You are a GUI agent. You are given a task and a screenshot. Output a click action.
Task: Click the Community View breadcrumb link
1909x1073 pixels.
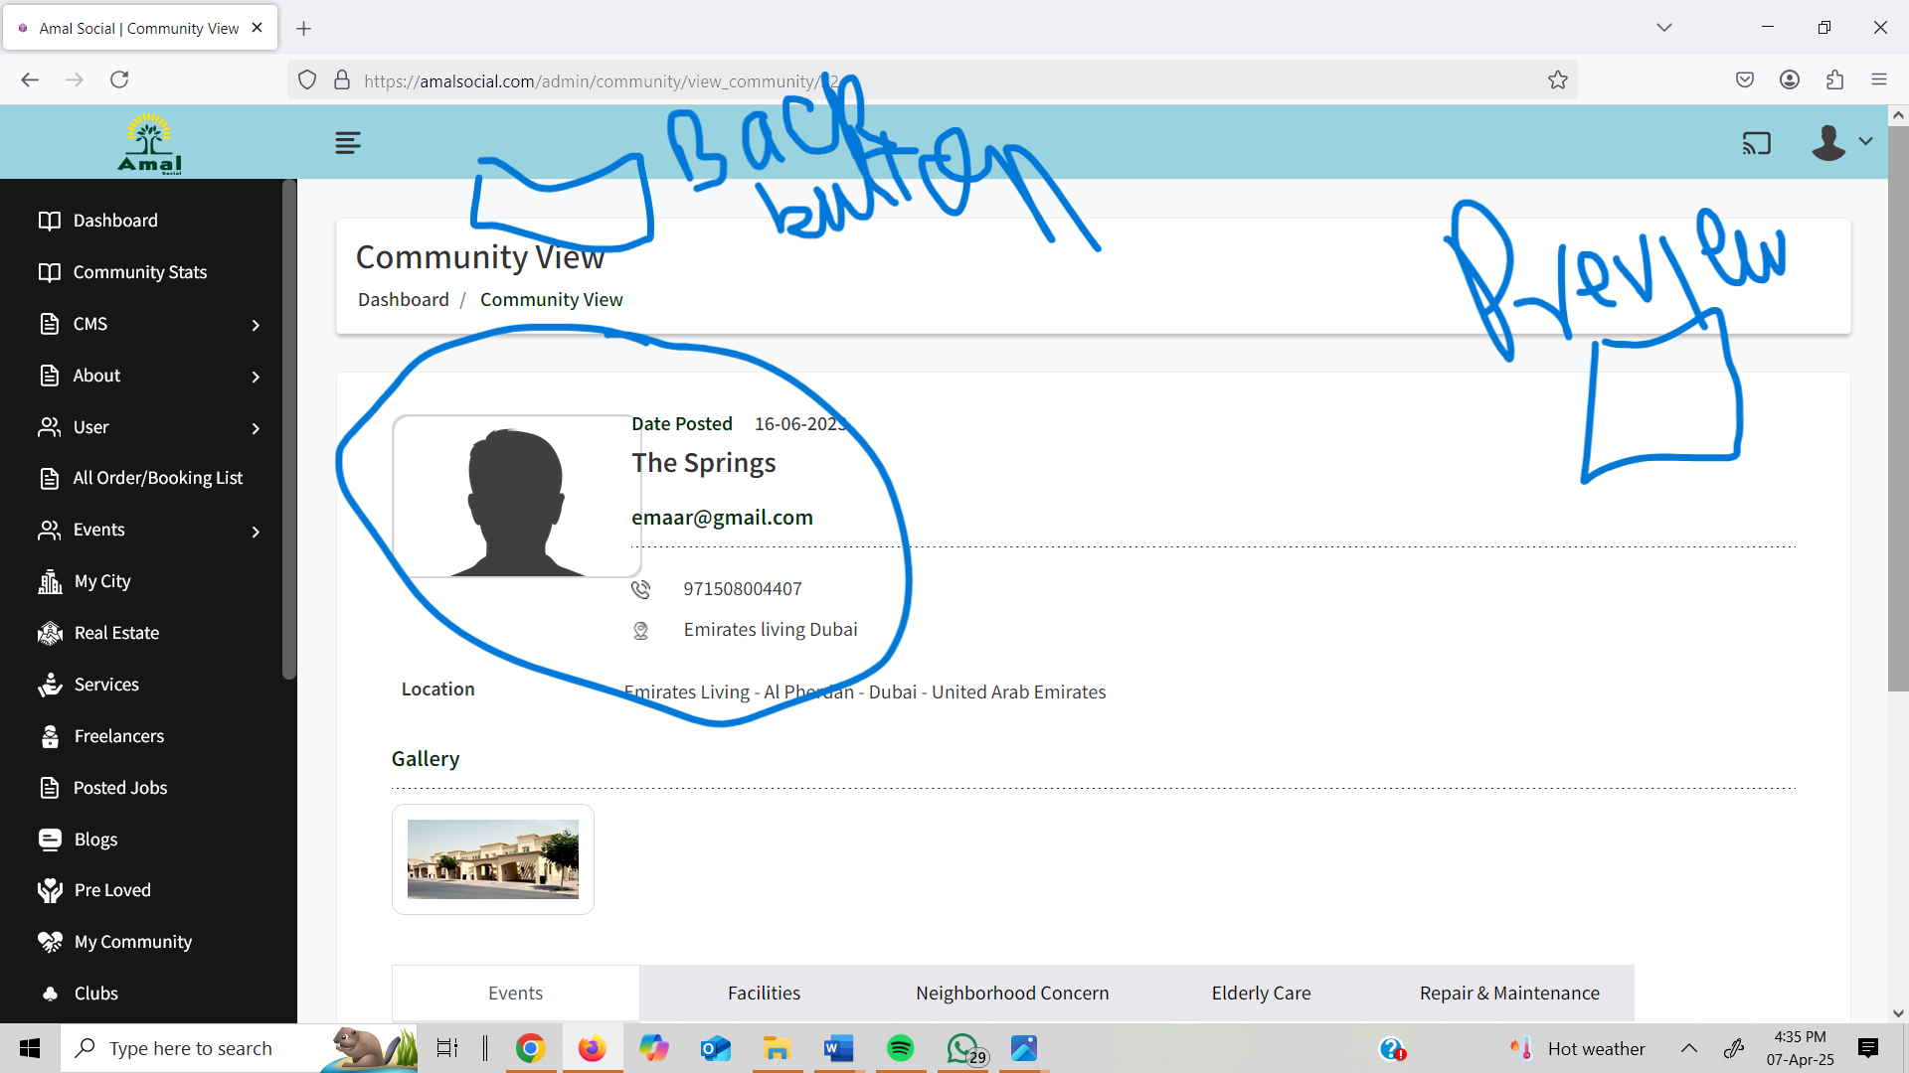551,300
